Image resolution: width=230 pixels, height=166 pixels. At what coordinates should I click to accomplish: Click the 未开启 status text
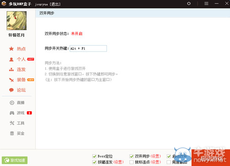[77, 34]
